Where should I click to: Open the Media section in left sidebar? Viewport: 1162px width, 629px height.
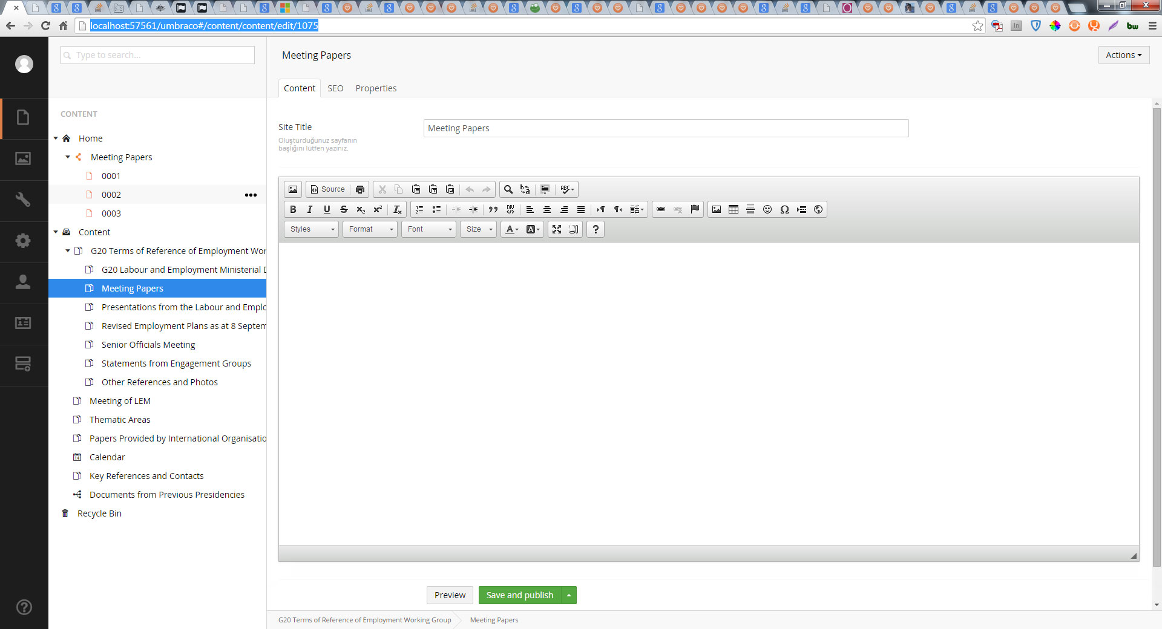[23, 159]
